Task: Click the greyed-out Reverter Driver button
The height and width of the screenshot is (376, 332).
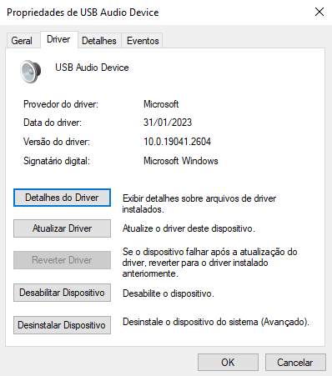Action: click(x=62, y=260)
